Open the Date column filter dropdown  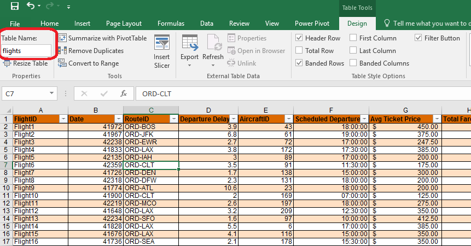pos(119,119)
